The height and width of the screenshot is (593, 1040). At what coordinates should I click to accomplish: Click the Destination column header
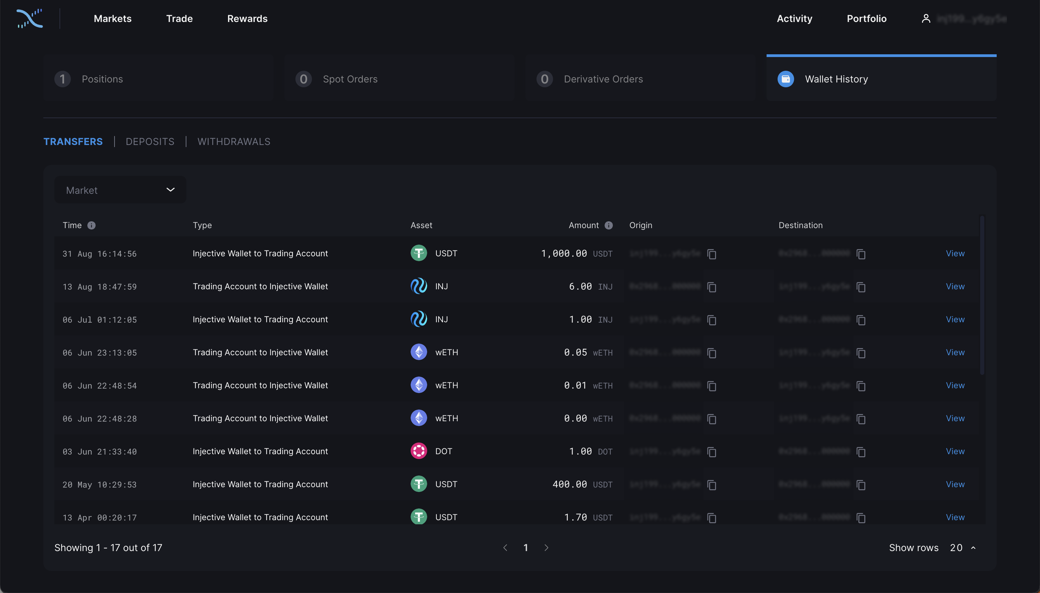click(800, 225)
